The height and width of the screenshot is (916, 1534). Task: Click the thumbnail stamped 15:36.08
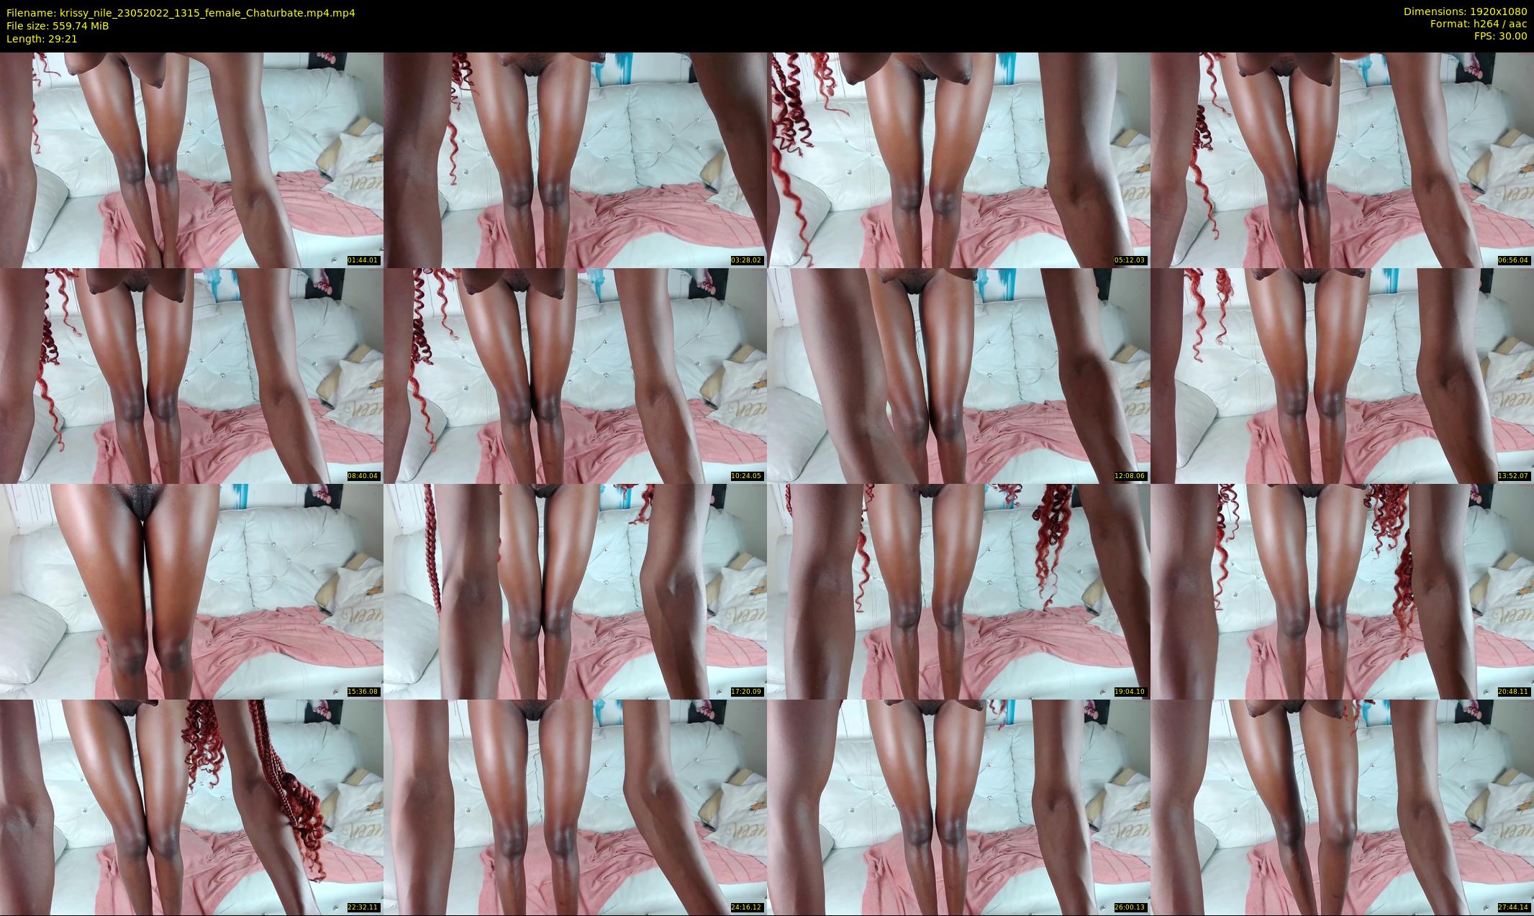point(191,591)
